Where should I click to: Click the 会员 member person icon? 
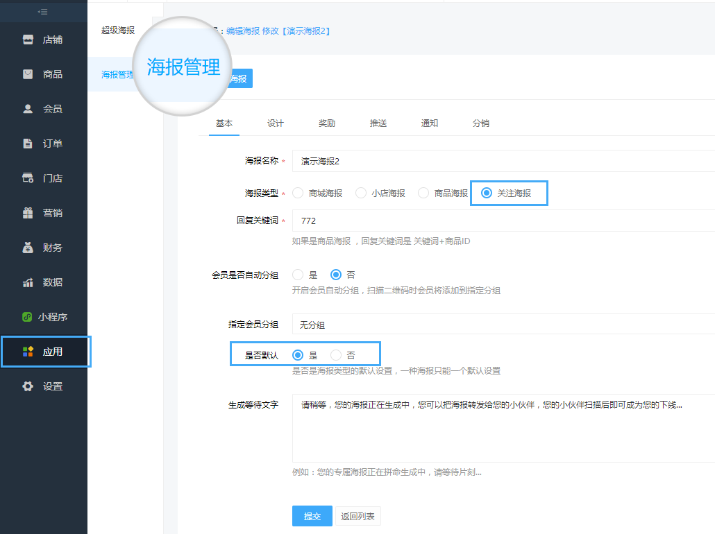28,109
